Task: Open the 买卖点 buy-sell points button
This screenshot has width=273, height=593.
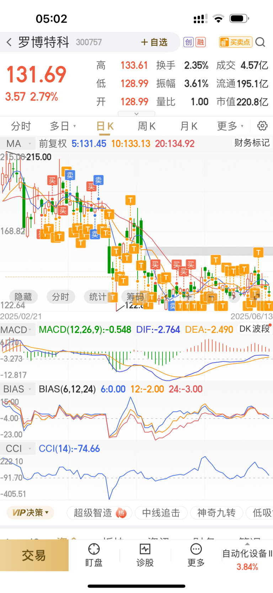Action: point(236,42)
